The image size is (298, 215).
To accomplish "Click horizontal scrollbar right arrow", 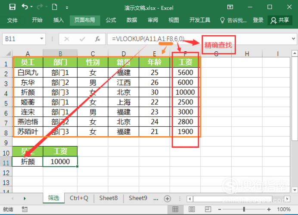I will point(287,199).
